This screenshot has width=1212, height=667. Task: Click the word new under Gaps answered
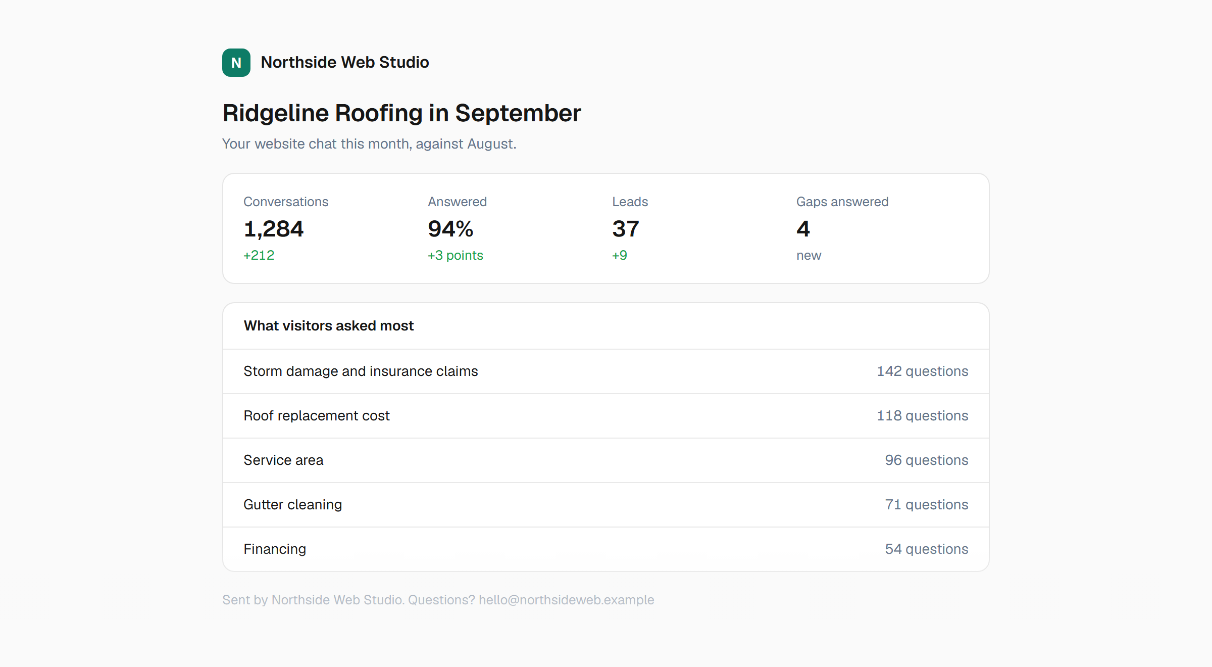(809, 255)
